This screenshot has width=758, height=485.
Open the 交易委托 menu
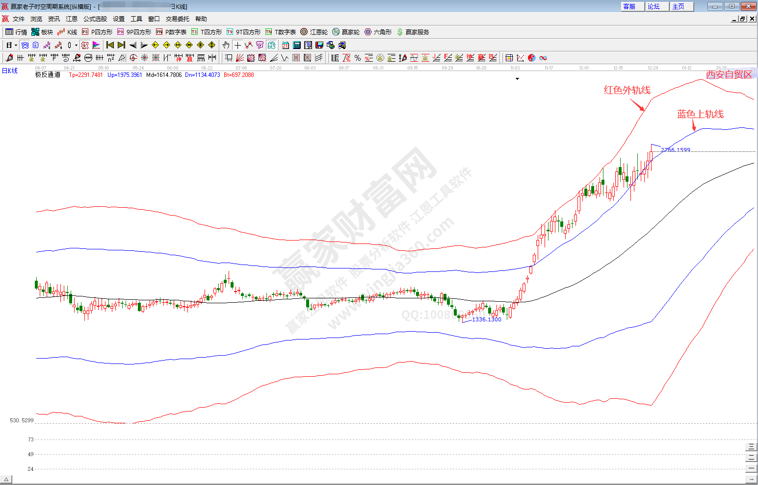pyautogui.click(x=177, y=19)
